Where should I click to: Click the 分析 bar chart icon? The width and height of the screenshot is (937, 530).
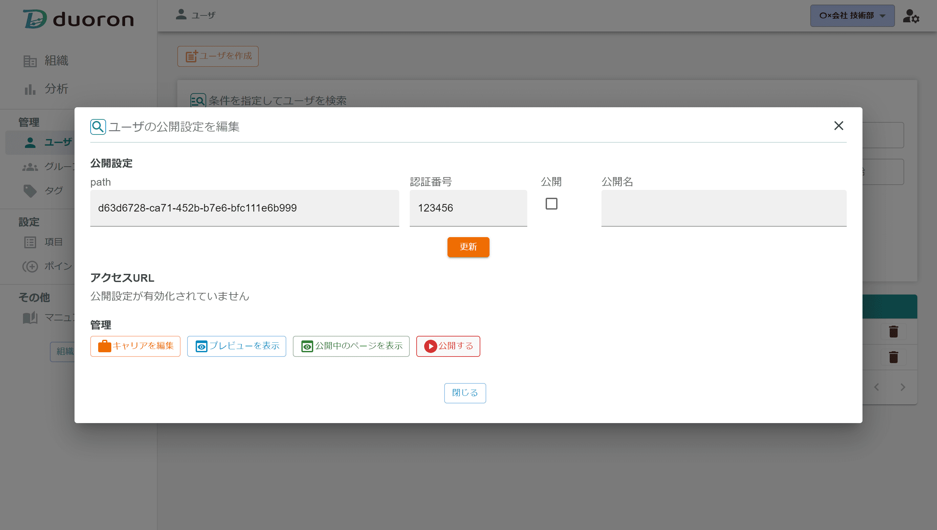click(30, 89)
